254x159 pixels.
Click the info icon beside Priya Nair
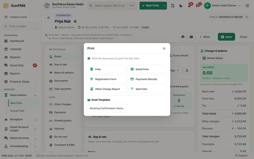[x=75, y=22]
